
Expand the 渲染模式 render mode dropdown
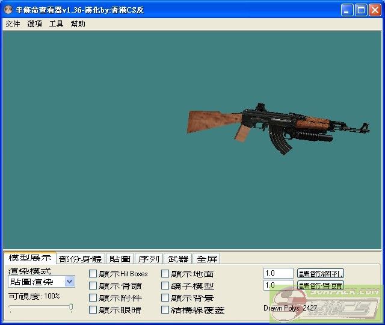point(69,282)
